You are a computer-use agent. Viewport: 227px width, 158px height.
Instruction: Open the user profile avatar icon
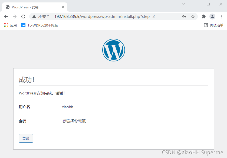click(x=212, y=17)
